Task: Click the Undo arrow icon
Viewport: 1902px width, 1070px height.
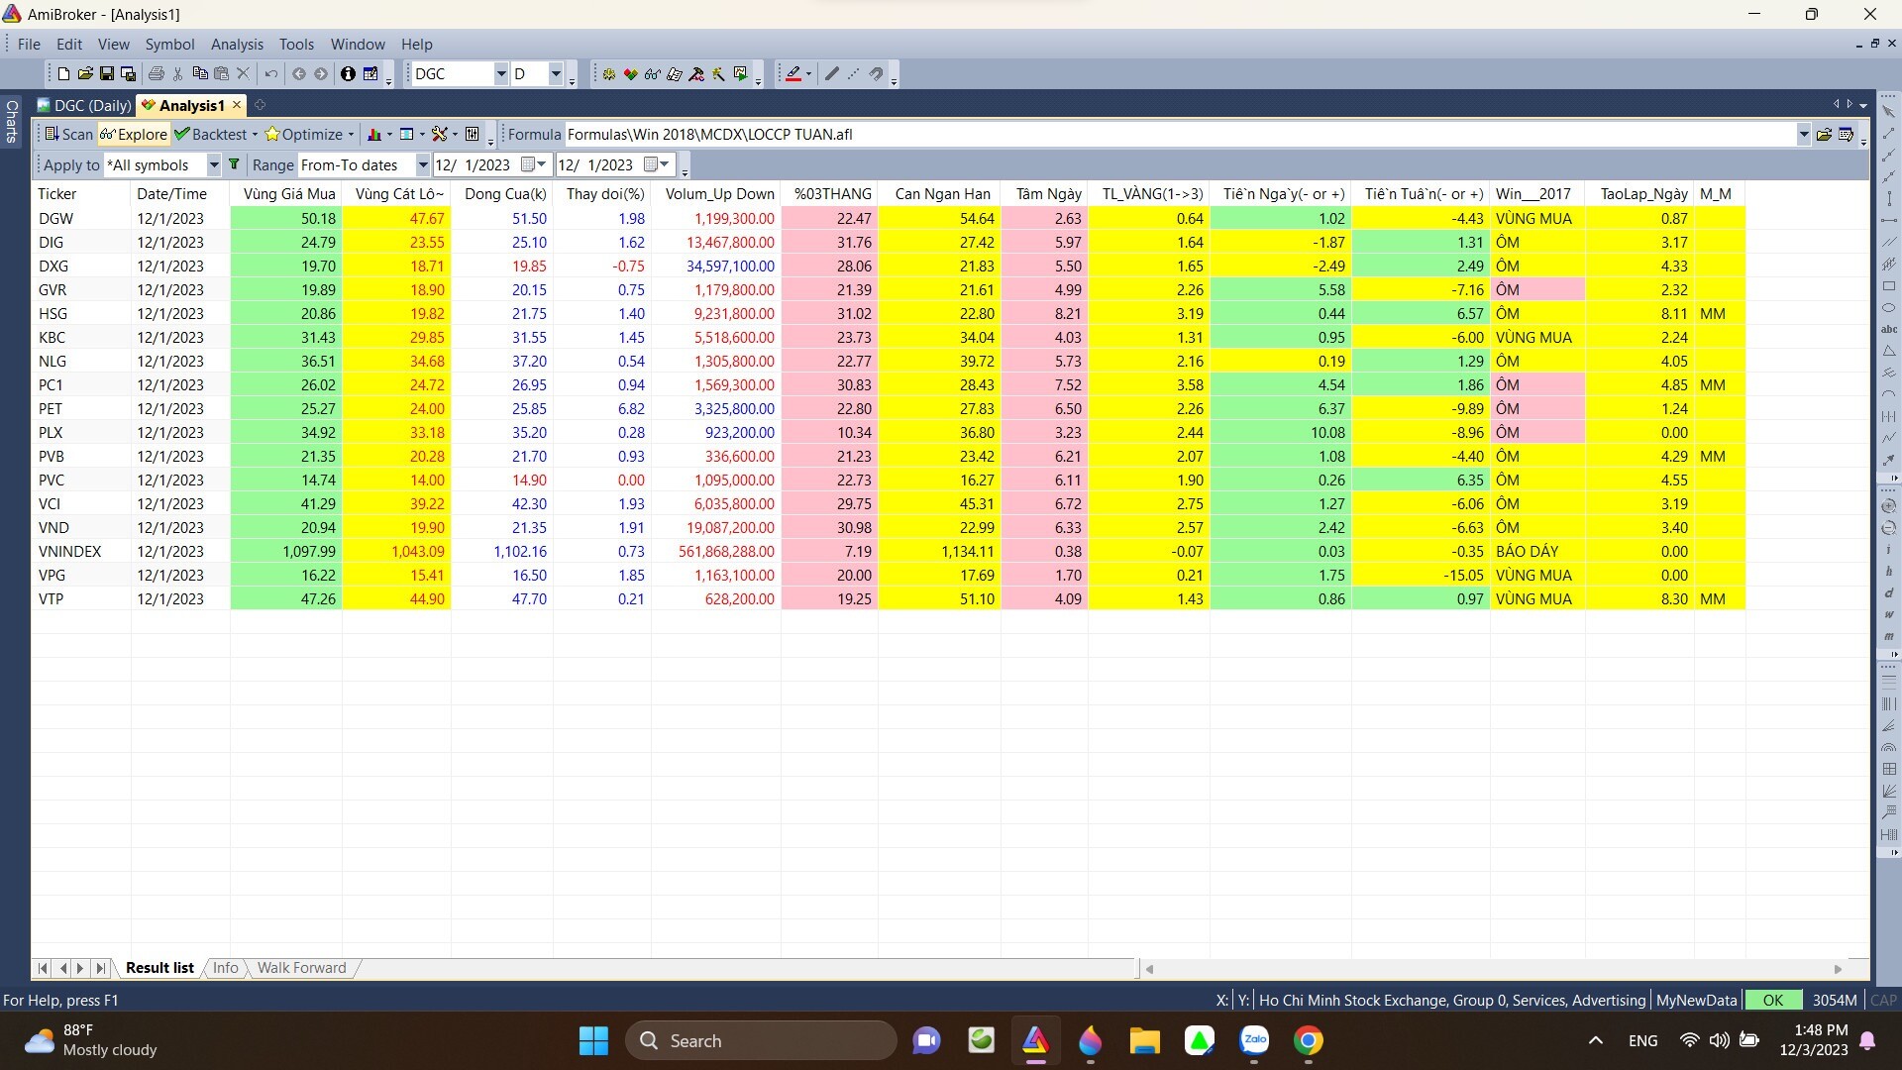Action: tap(270, 74)
